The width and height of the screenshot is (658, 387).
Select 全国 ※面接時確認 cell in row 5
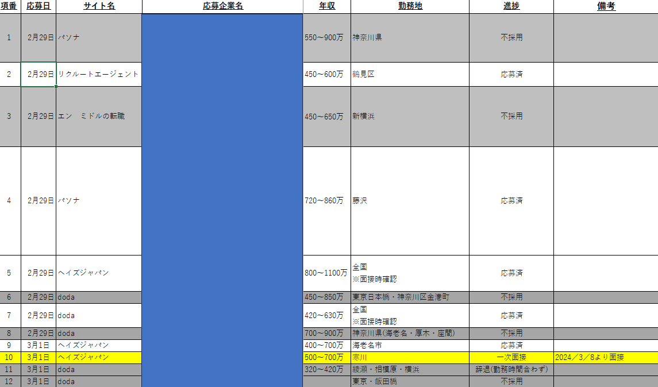(x=410, y=273)
